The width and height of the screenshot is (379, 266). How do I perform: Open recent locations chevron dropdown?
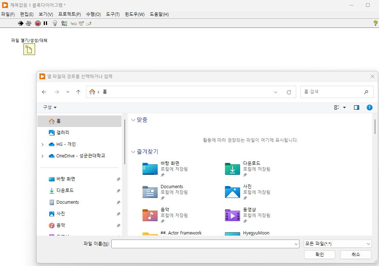[x=68, y=92]
